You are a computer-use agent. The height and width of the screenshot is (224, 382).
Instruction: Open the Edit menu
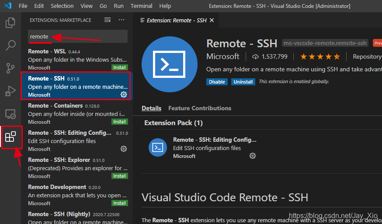pyautogui.click(x=39, y=6)
